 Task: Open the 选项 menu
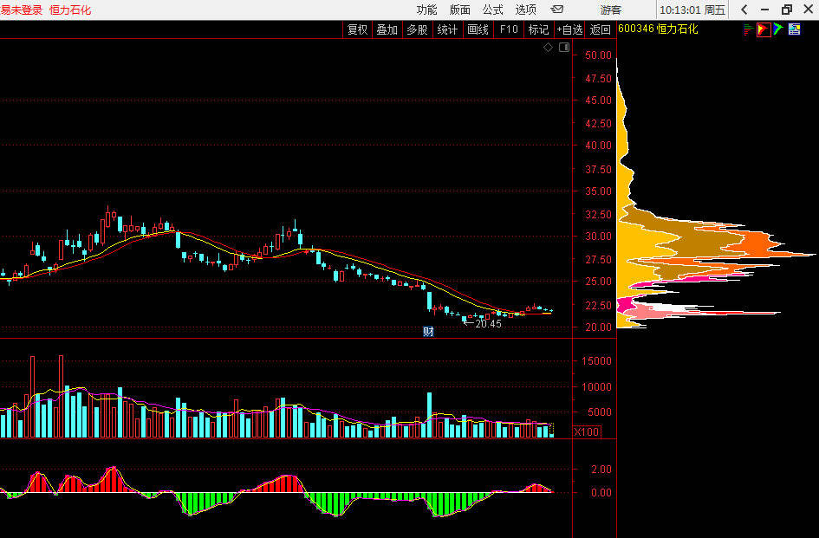coord(525,10)
